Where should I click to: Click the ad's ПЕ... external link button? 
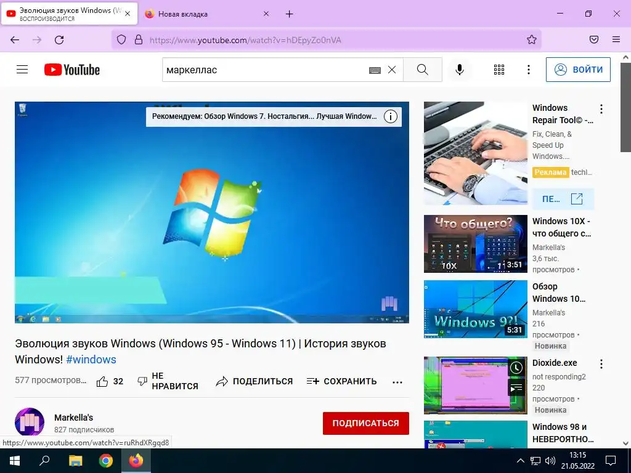coord(563,199)
